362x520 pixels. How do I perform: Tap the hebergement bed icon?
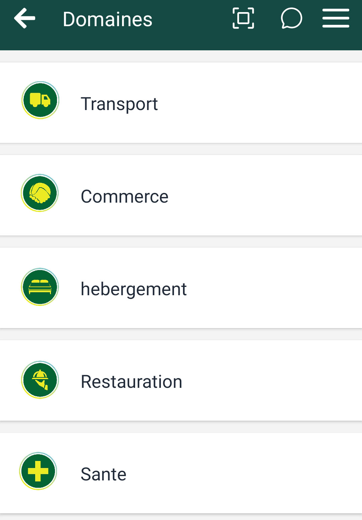pyautogui.click(x=40, y=287)
